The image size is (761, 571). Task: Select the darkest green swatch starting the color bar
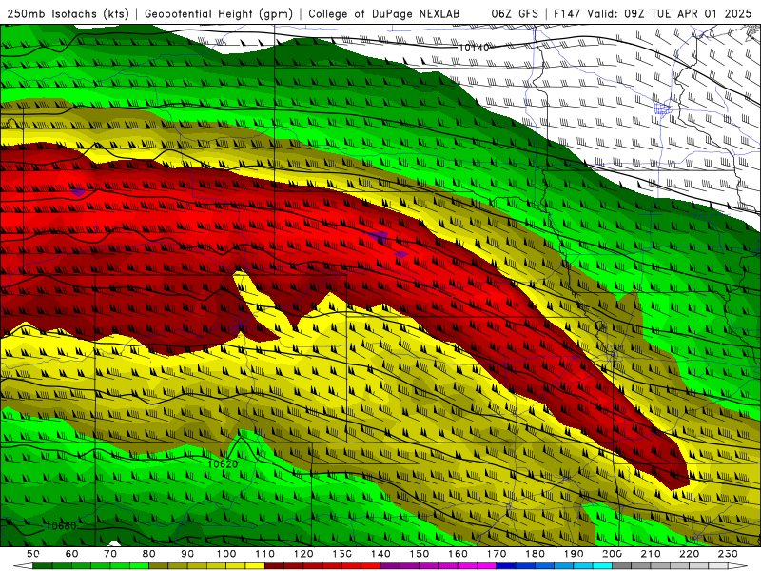pyautogui.click(x=43, y=566)
